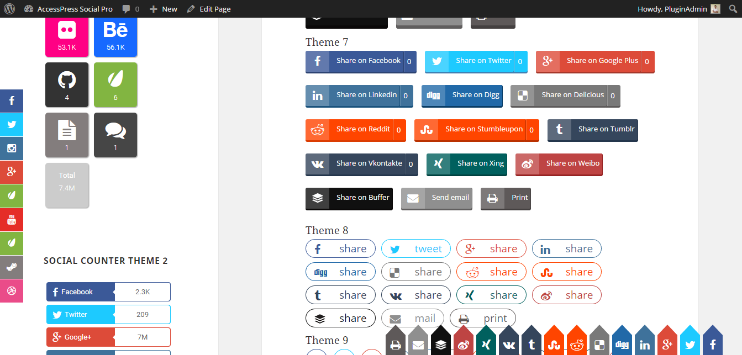Click Theme 8 Delicious share pill
Image resolution: width=742 pixels, height=355 pixels.
click(416, 272)
